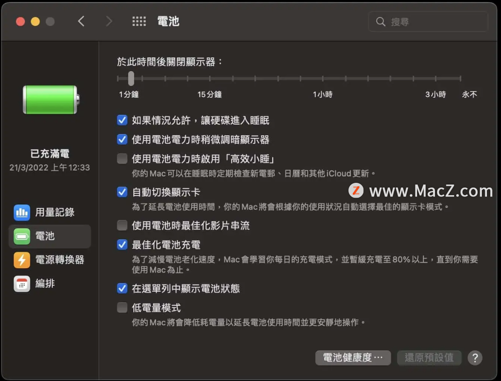Image resolution: width=501 pixels, height=381 pixels.
Task: Click the green 電池 sidebar icon
Action: point(22,236)
